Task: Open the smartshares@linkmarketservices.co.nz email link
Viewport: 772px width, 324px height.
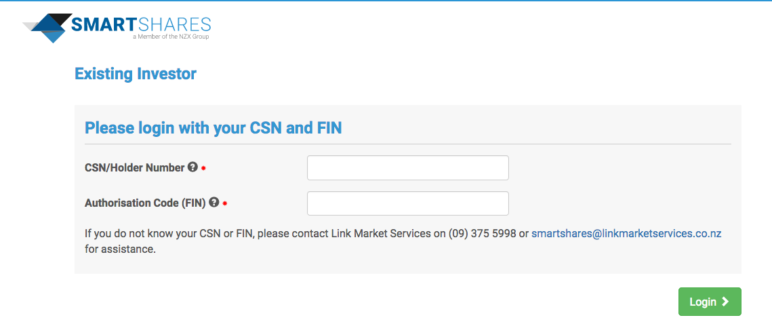Action: pyautogui.click(x=626, y=233)
